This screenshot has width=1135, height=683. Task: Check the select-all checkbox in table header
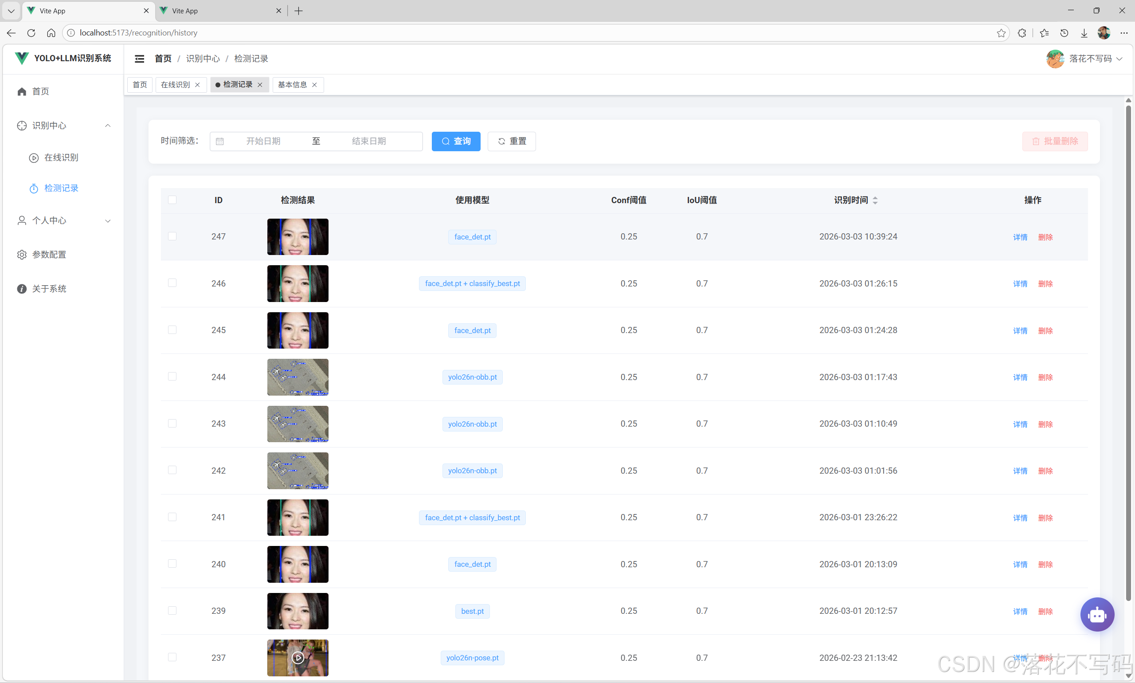172,200
